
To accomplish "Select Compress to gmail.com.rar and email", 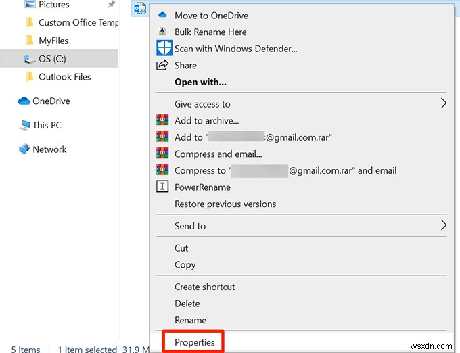I will point(285,170).
